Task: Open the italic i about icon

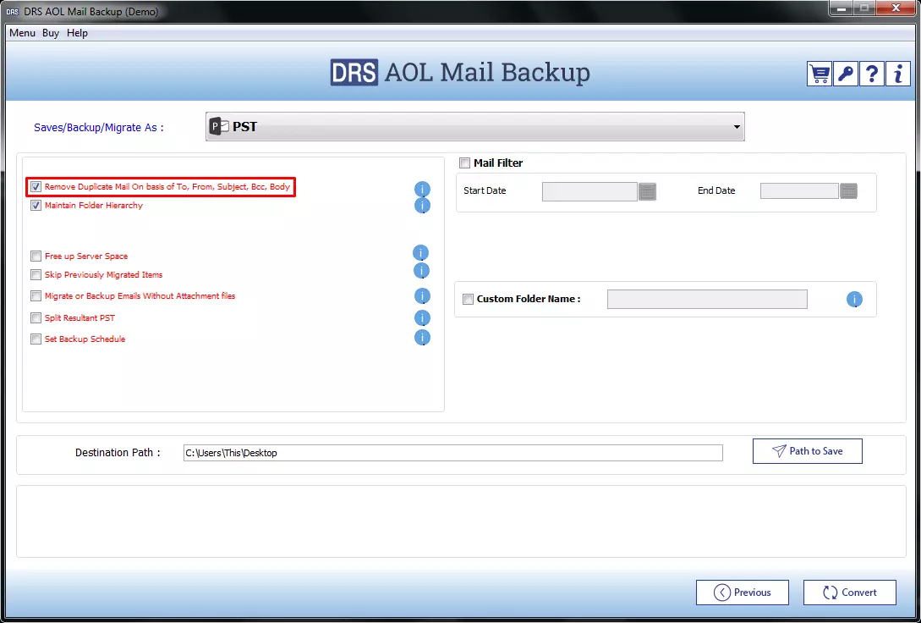Action: pos(898,74)
